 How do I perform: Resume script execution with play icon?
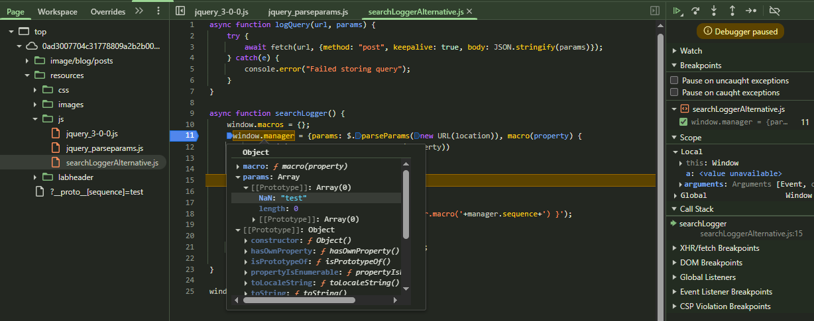click(x=677, y=11)
